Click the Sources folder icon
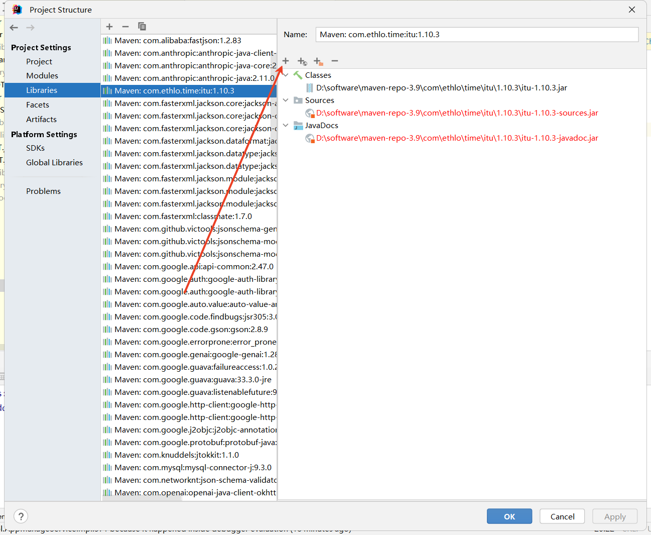651x535 pixels. point(298,100)
